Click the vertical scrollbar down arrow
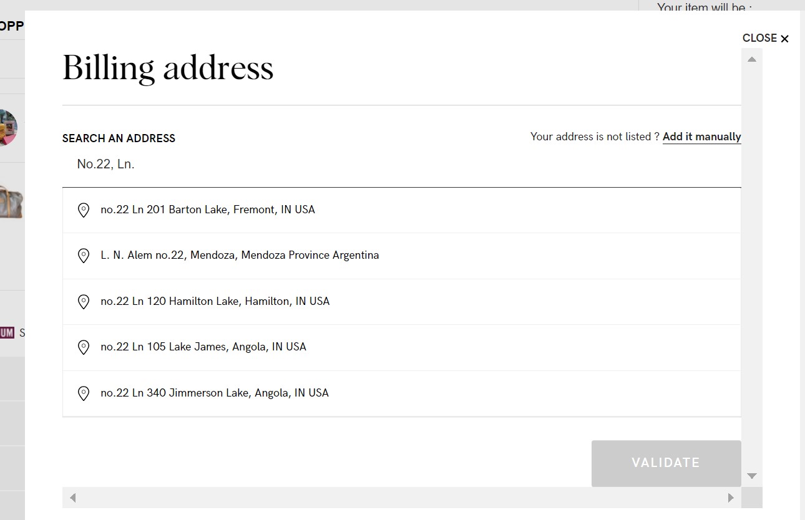Viewport: 805px width, 520px height. click(x=752, y=476)
